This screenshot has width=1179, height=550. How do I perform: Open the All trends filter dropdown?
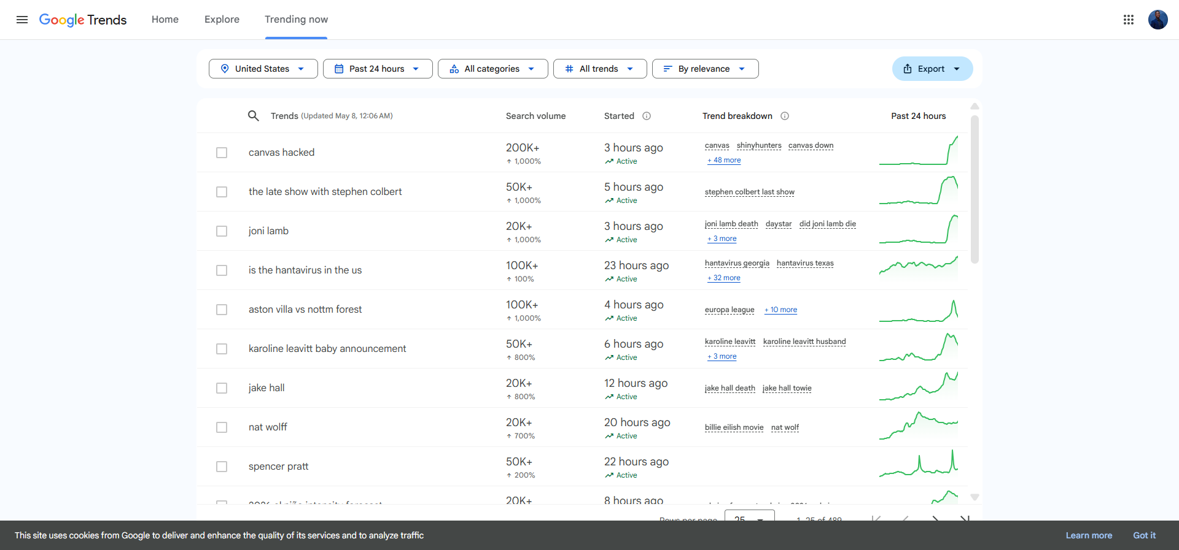click(599, 69)
